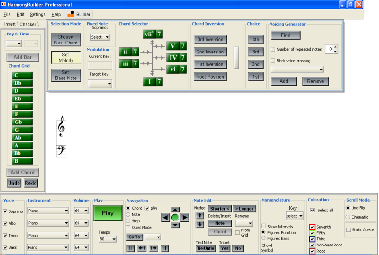Viewport: 379px width, 255px height.
Task: Click the treble clef on staff
Action: 62,126
